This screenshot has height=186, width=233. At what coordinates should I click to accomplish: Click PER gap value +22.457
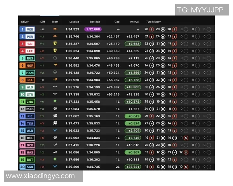tap(113, 36)
